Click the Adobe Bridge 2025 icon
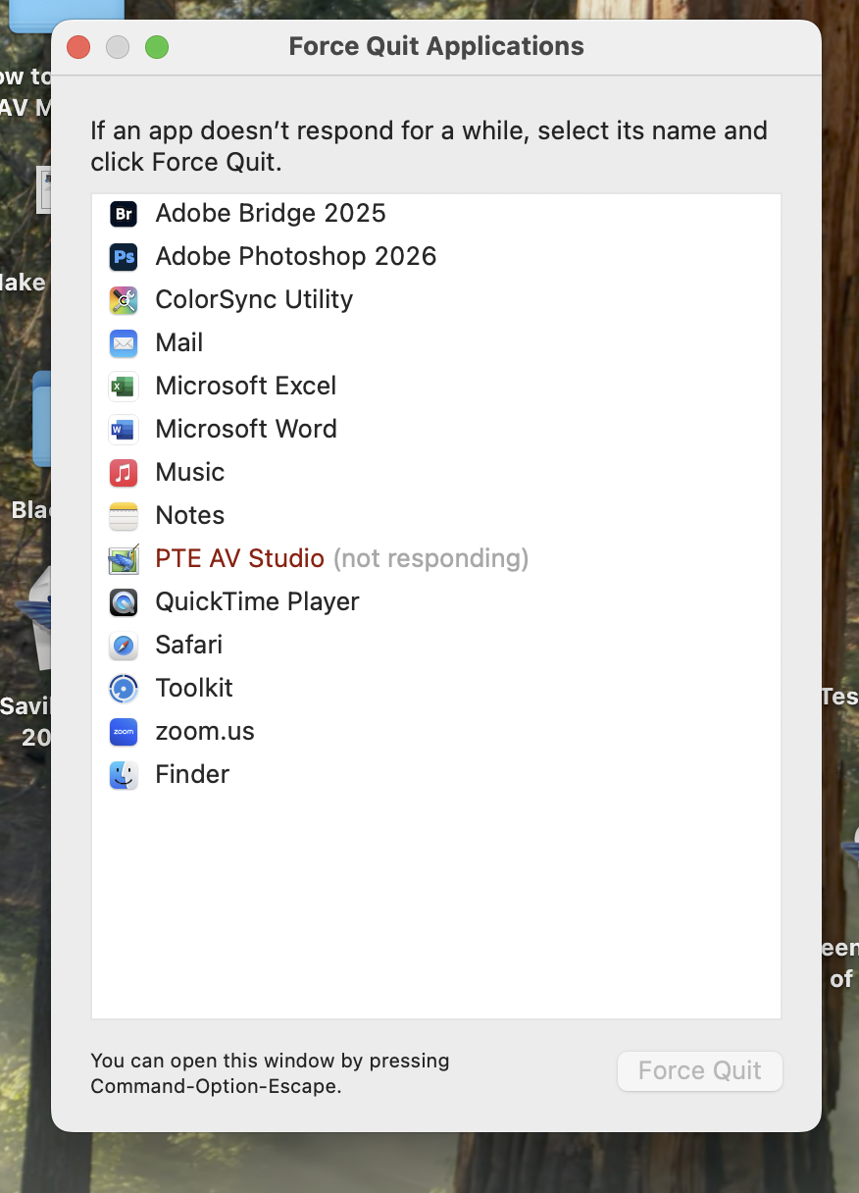859x1193 pixels. click(x=124, y=214)
